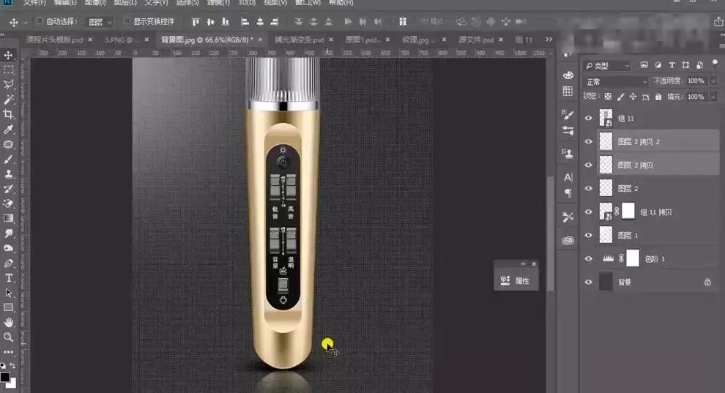725x393 pixels.
Task: Enable 显示变换控件 checkbox
Action: (x=127, y=21)
